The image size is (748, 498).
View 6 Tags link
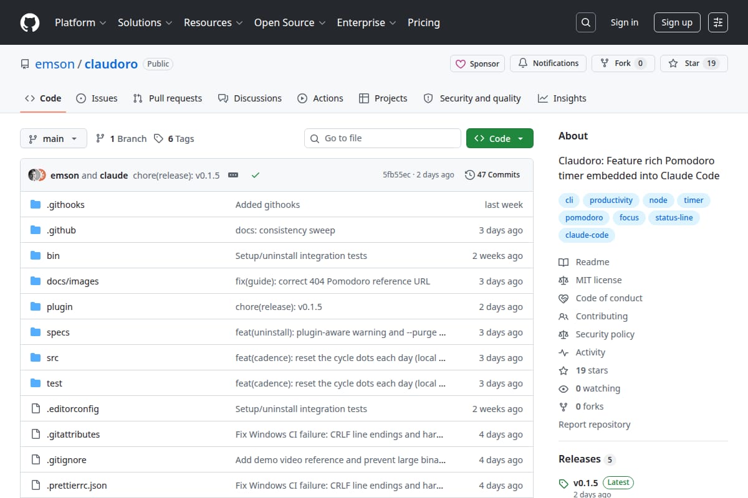pyautogui.click(x=174, y=138)
